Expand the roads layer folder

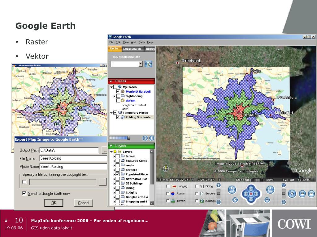114,165
